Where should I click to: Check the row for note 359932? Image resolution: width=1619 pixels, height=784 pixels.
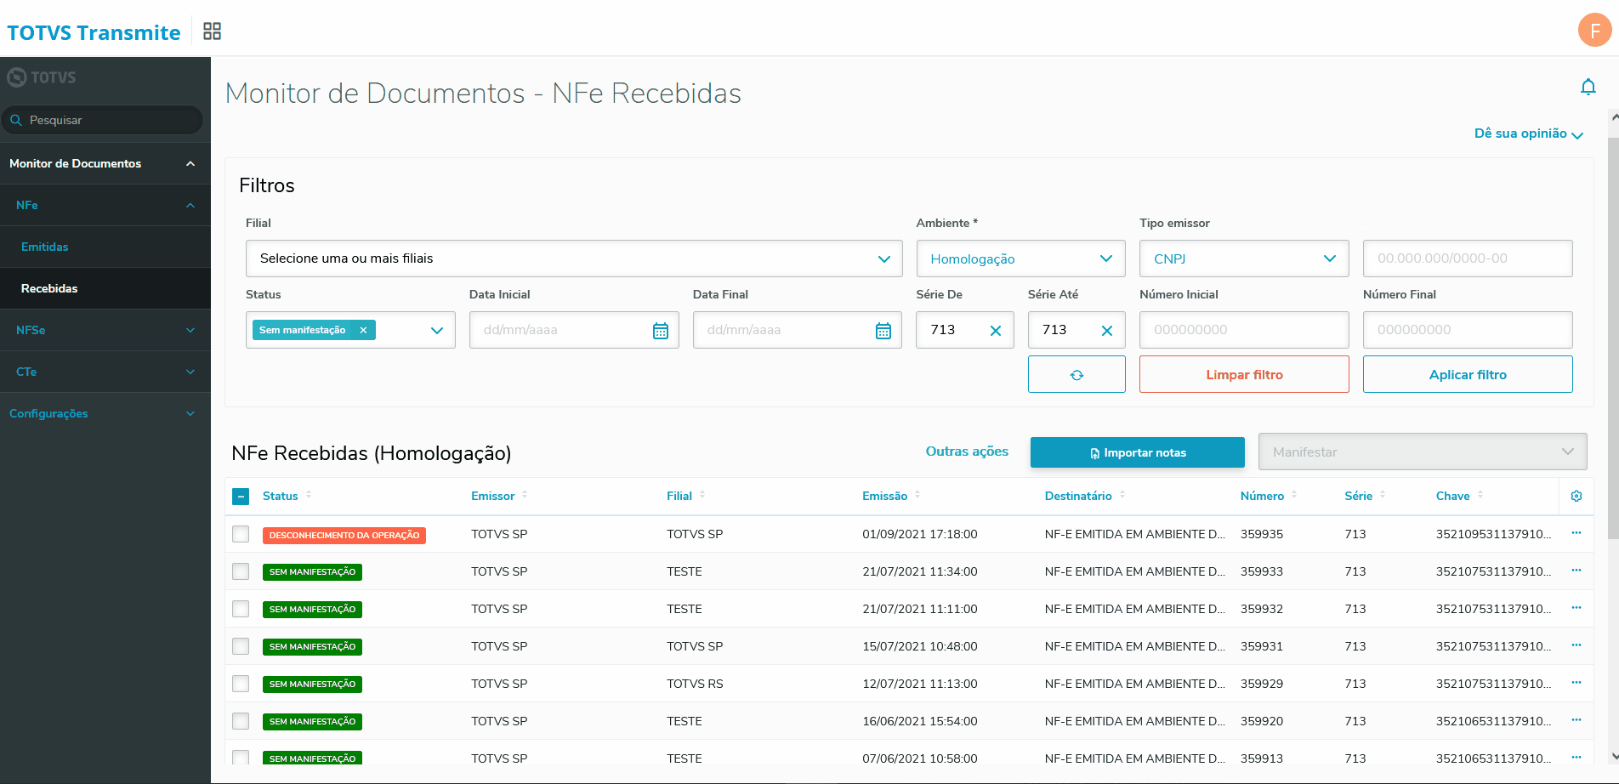point(241,609)
